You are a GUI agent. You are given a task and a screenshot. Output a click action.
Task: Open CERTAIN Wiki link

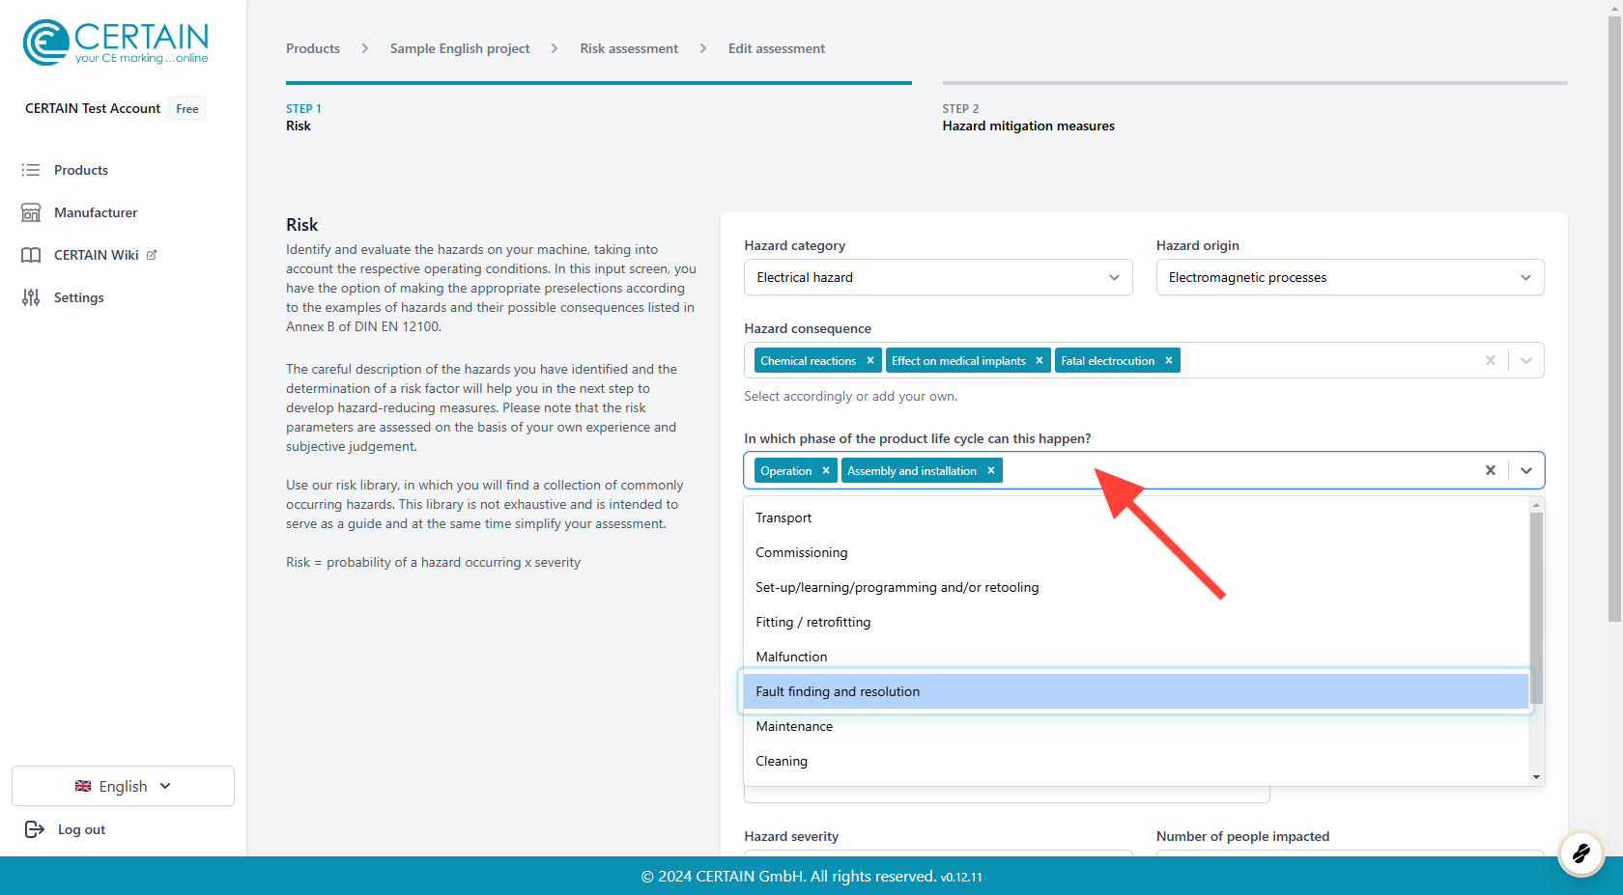point(97,255)
